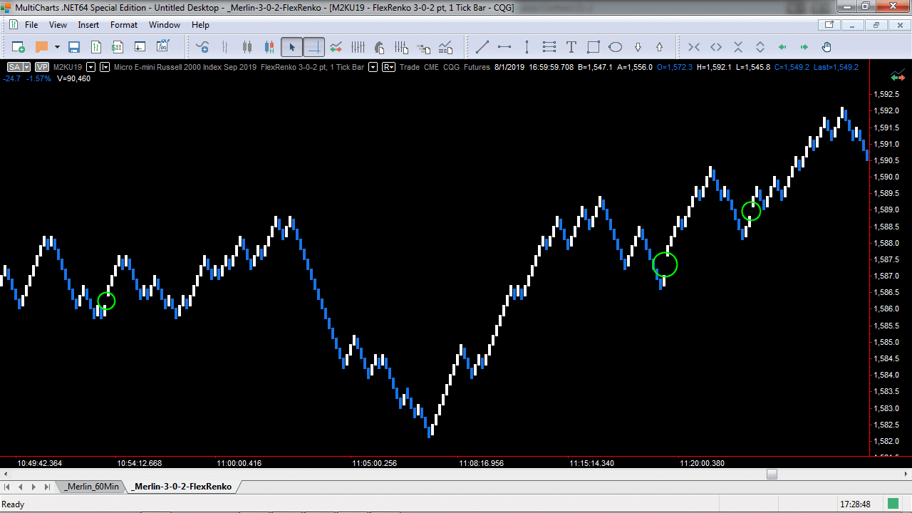The image size is (912, 513).
Task: Open the File menu
Action: pyautogui.click(x=31, y=25)
